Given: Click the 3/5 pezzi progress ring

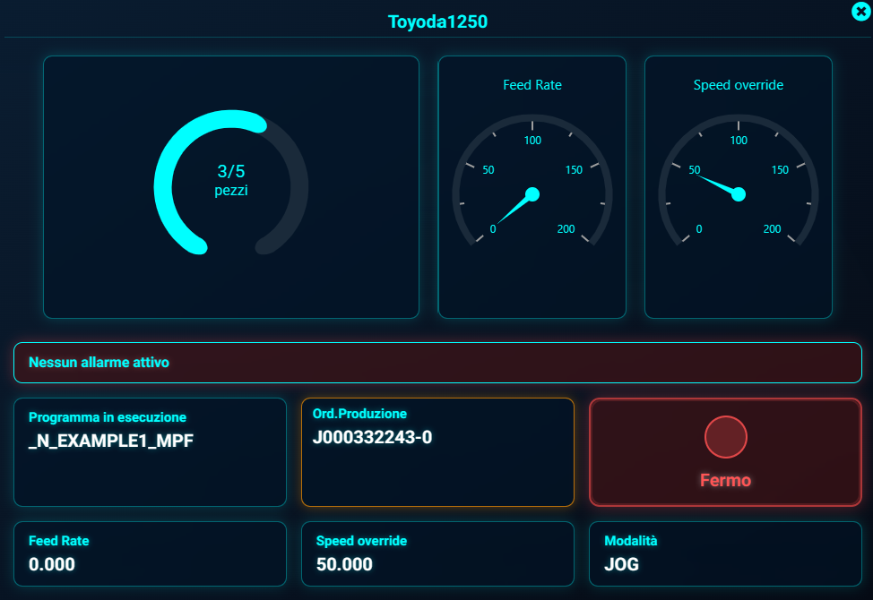Looking at the screenshot, I should [x=231, y=180].
